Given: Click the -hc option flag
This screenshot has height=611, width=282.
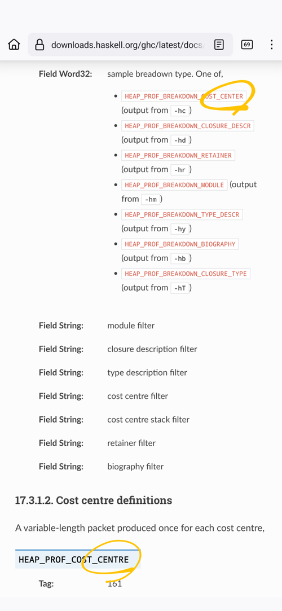Looking at the screenshot, I should 180,111.
